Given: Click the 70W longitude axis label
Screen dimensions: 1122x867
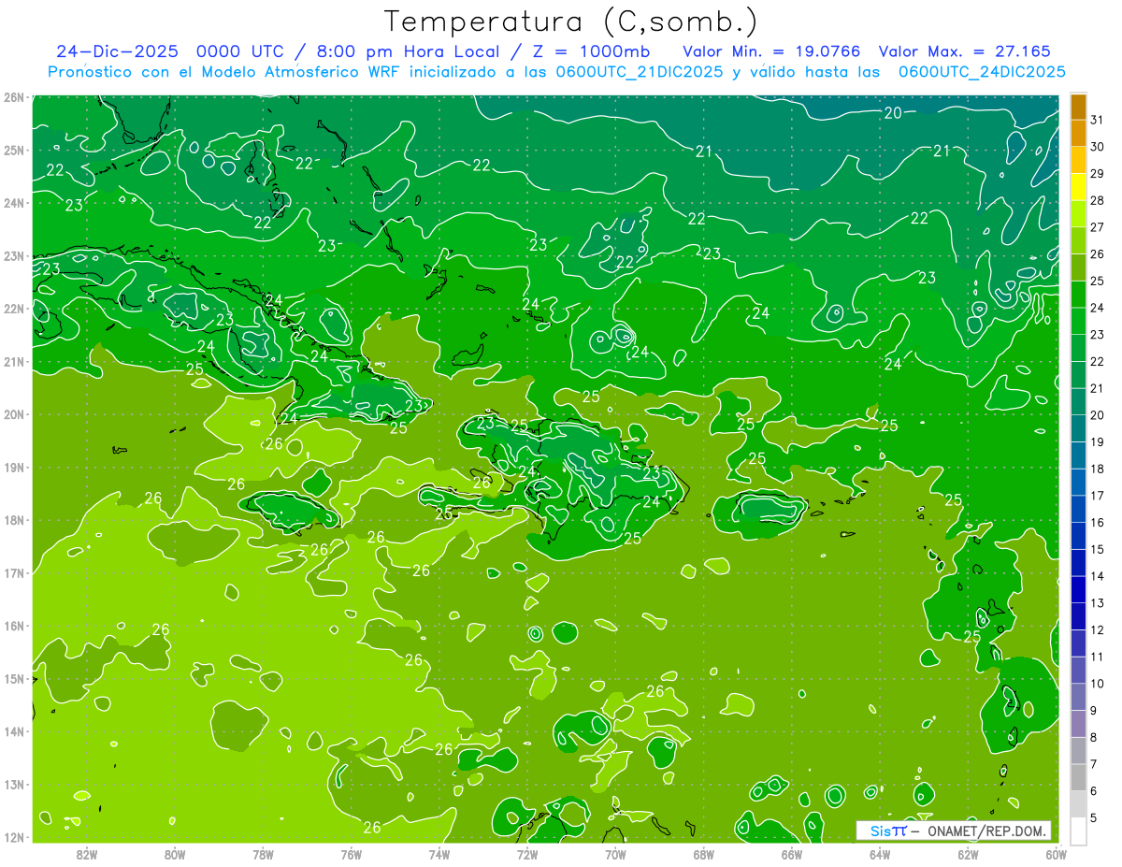Looking at the screenshot, I should point(615,854).
